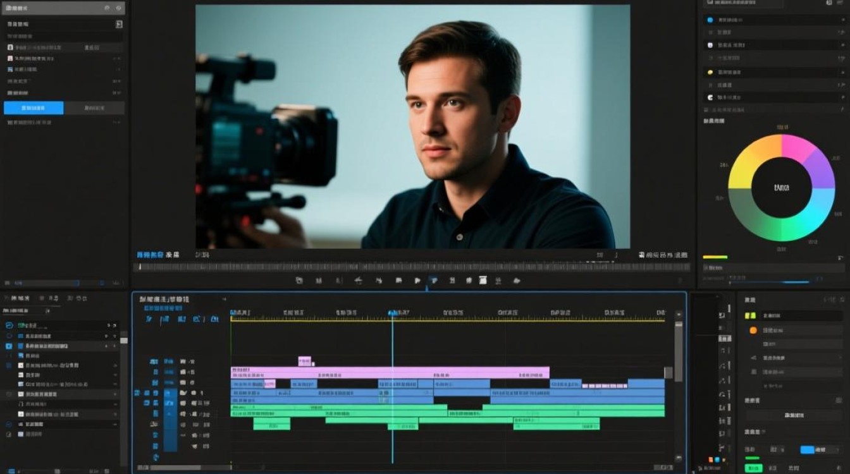Click the blue slider line under the color wheel
Image resolution: width=850 pixels, height=474 pixels.
tap(768, 282)
